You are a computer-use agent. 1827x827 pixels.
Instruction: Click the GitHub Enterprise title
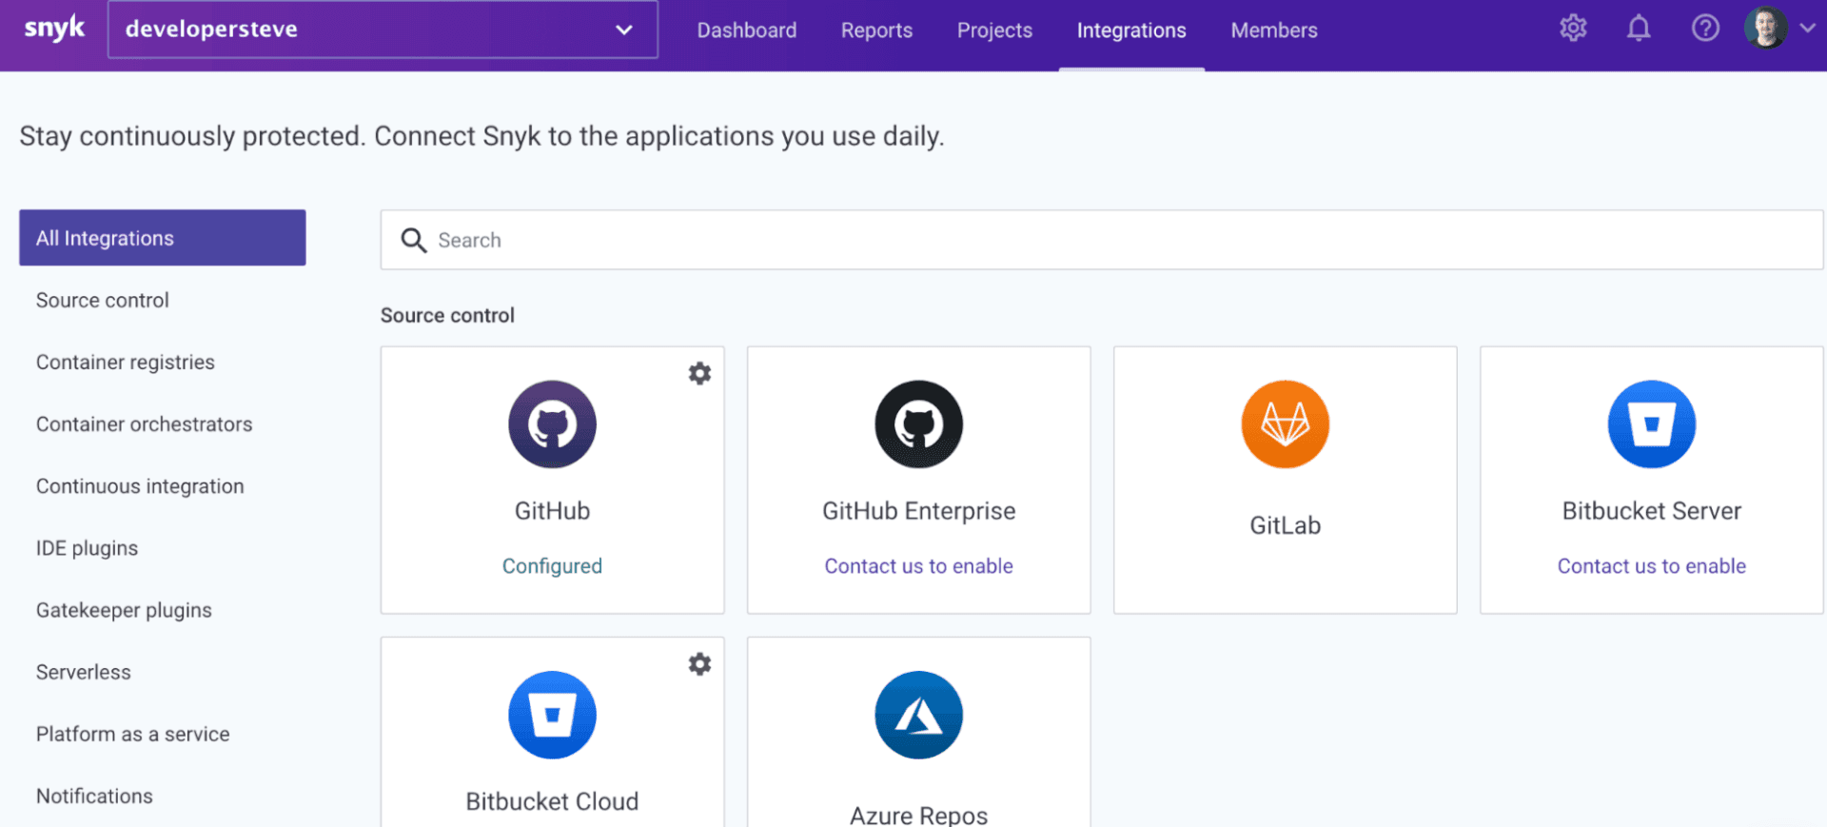coord(918,511)
